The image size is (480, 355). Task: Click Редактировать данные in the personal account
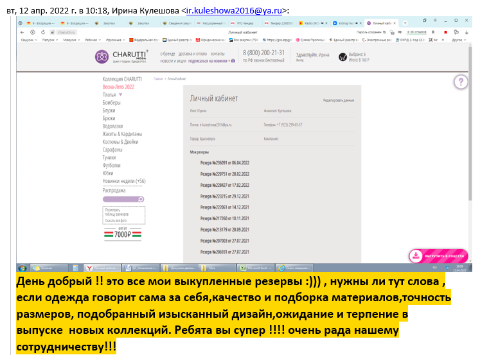(x=339, y=100)
